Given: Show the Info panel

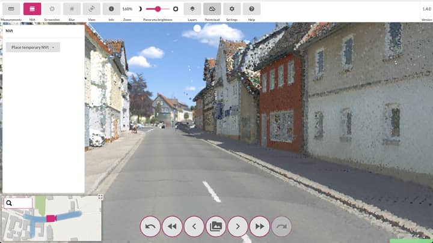Looking at the screenshot, I should point(111,9).
